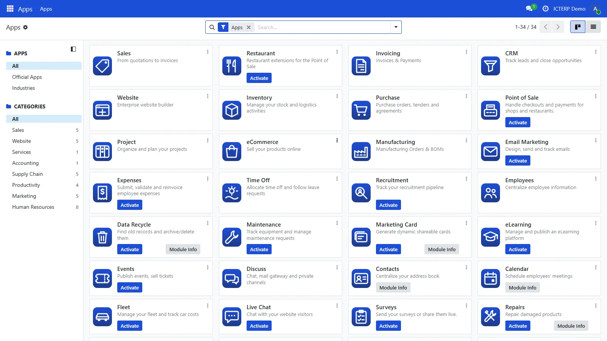Activate the Restaurant module
The width and height of the screenshot is (607, 341).
click(x=259, y=78)
